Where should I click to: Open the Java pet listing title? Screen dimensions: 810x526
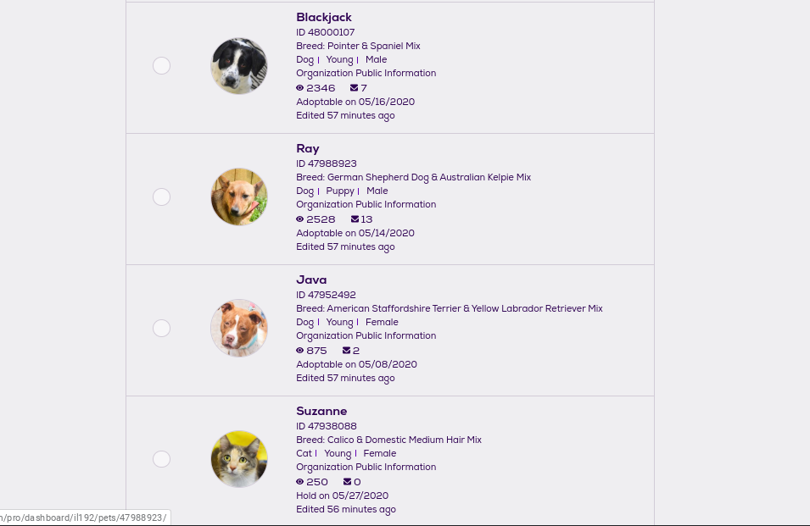pos(310,280)
